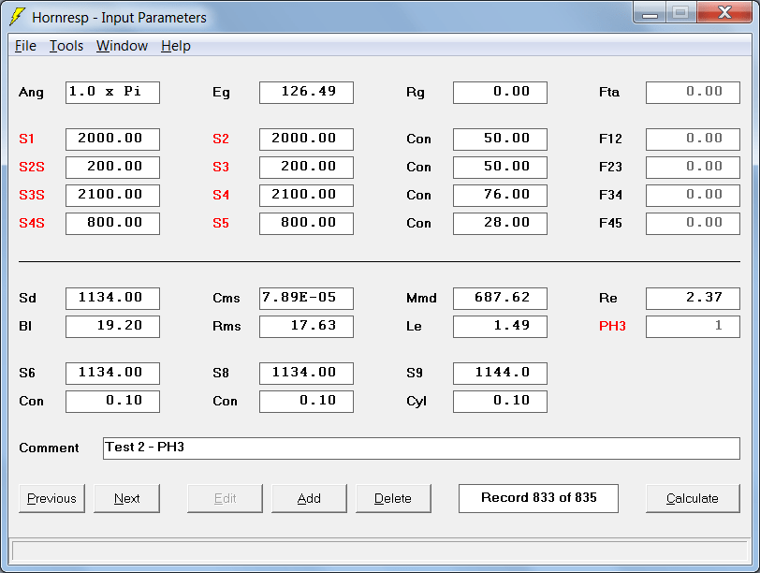Click the Cyl label next to S9 length
This screenshot has width=760, height=573.
pyautogui.click(x=417, y=402)
